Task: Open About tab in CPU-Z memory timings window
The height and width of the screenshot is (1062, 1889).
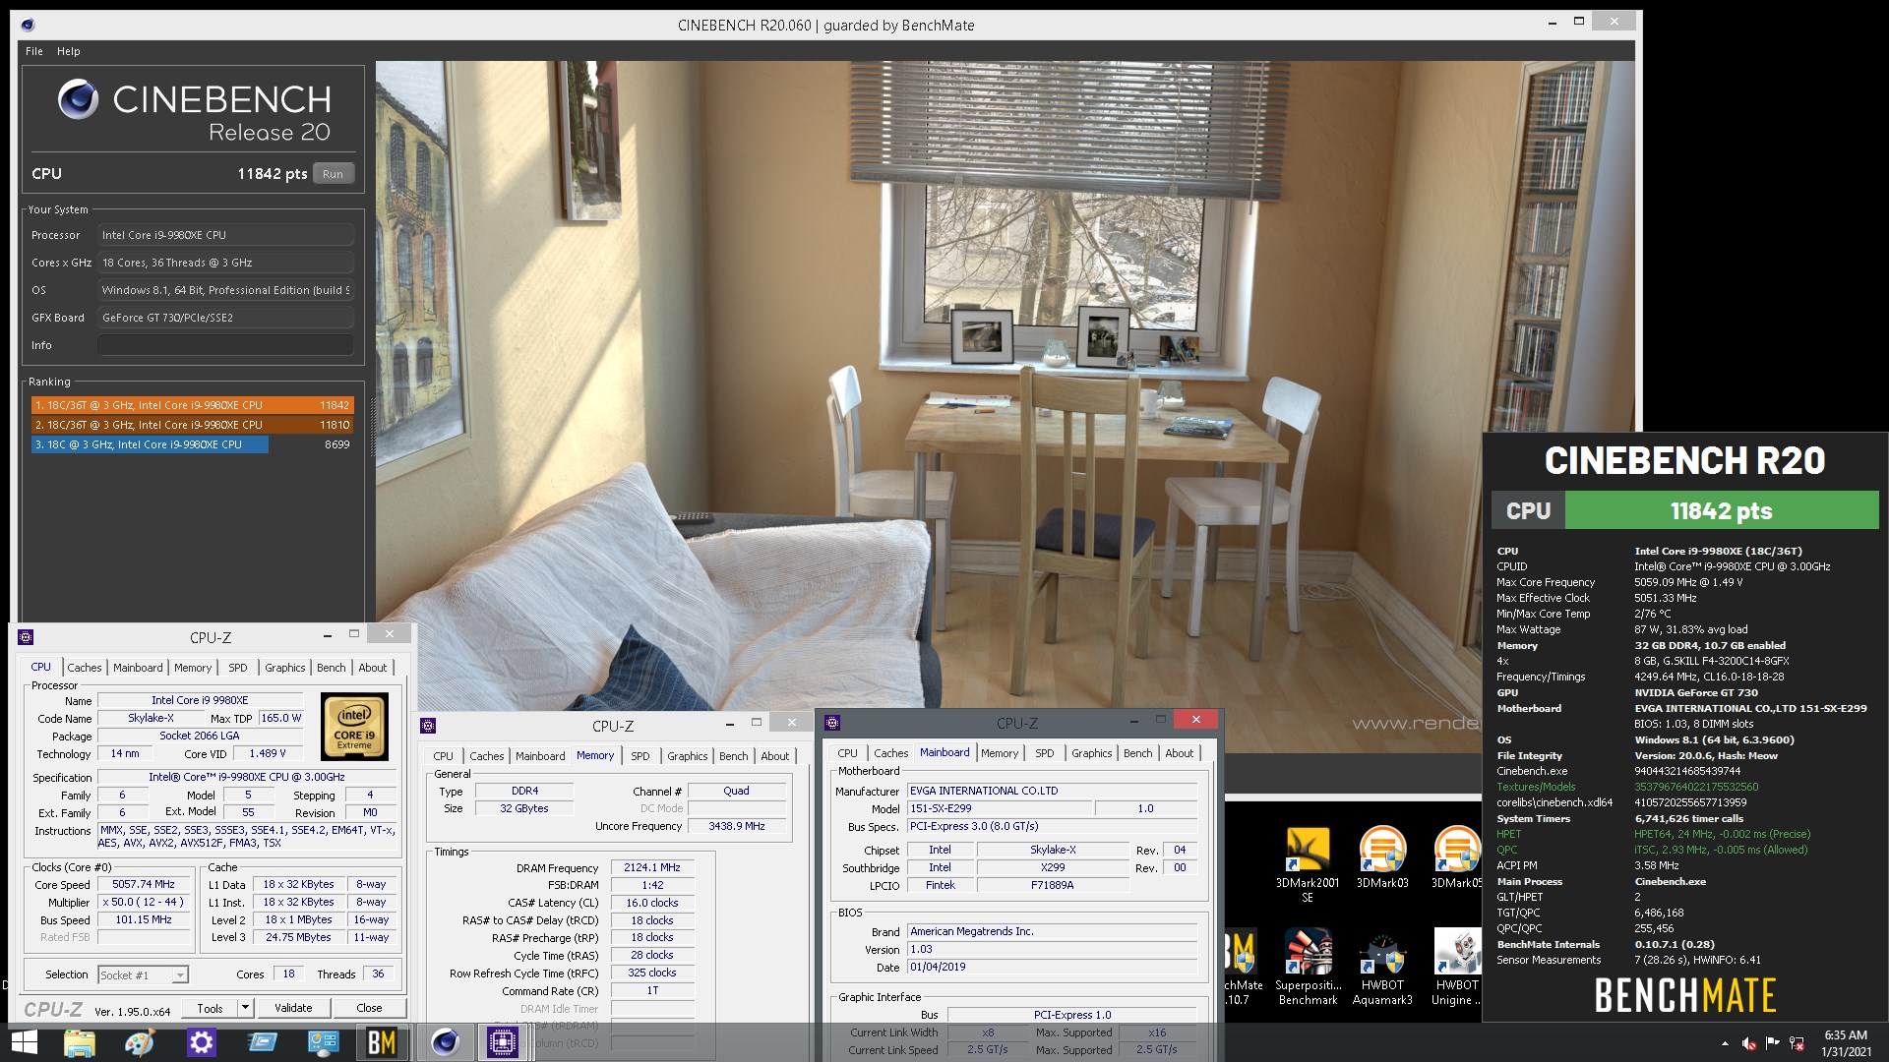Action: point(775,756)
